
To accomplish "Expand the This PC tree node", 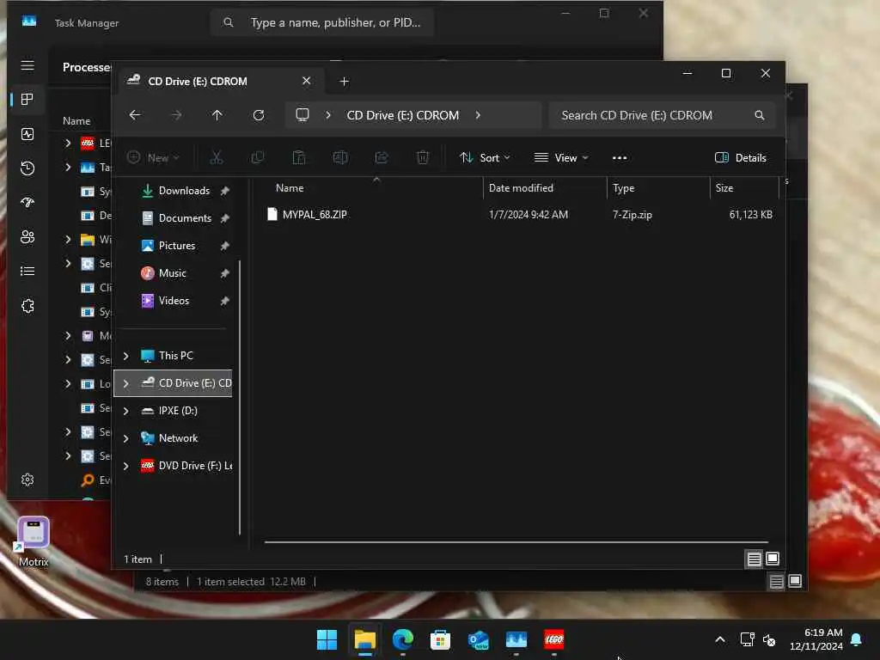I will (x=125, y=356).
